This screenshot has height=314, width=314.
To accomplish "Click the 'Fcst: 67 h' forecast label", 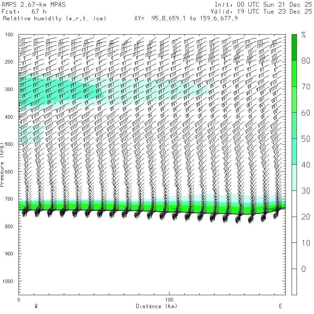I will click(24, 12).
